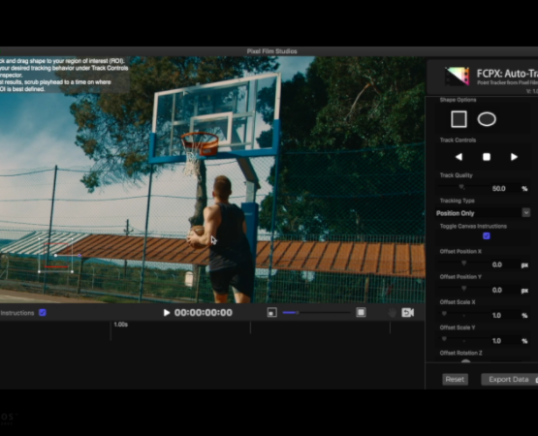The image size is (538, 436).
Task: Toggle Canvas Instructions checkbox in inspector
Action: pyautogui.click(x=487, y=236)
